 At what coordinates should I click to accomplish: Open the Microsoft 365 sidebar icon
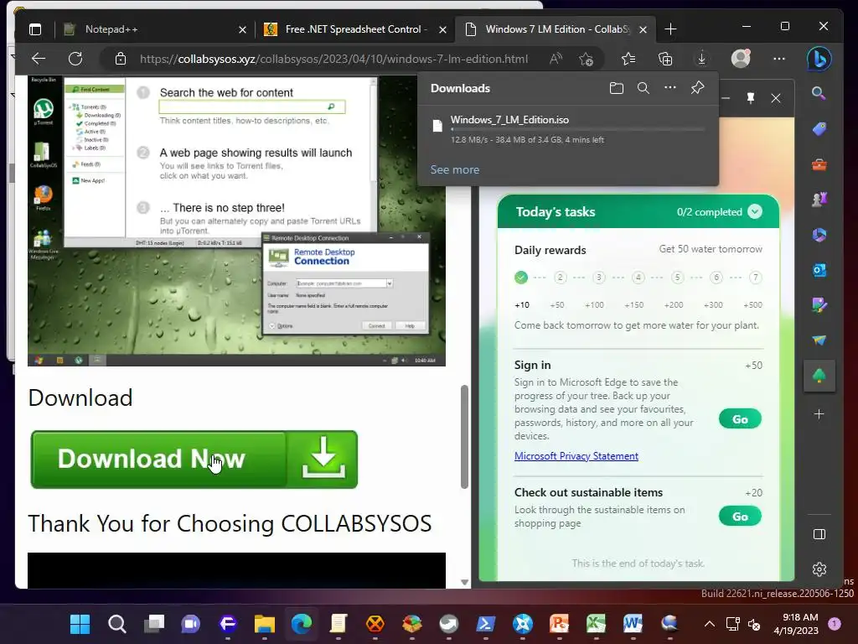pos(819,235)
